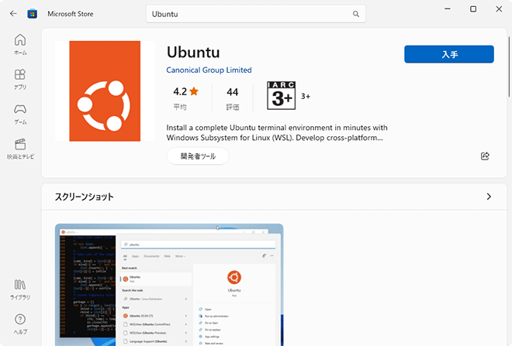The width and height of the screenshot is (512, 346).
Task: Open the ライブラリ (Library) sidebar page
Action: pos(20,289)
